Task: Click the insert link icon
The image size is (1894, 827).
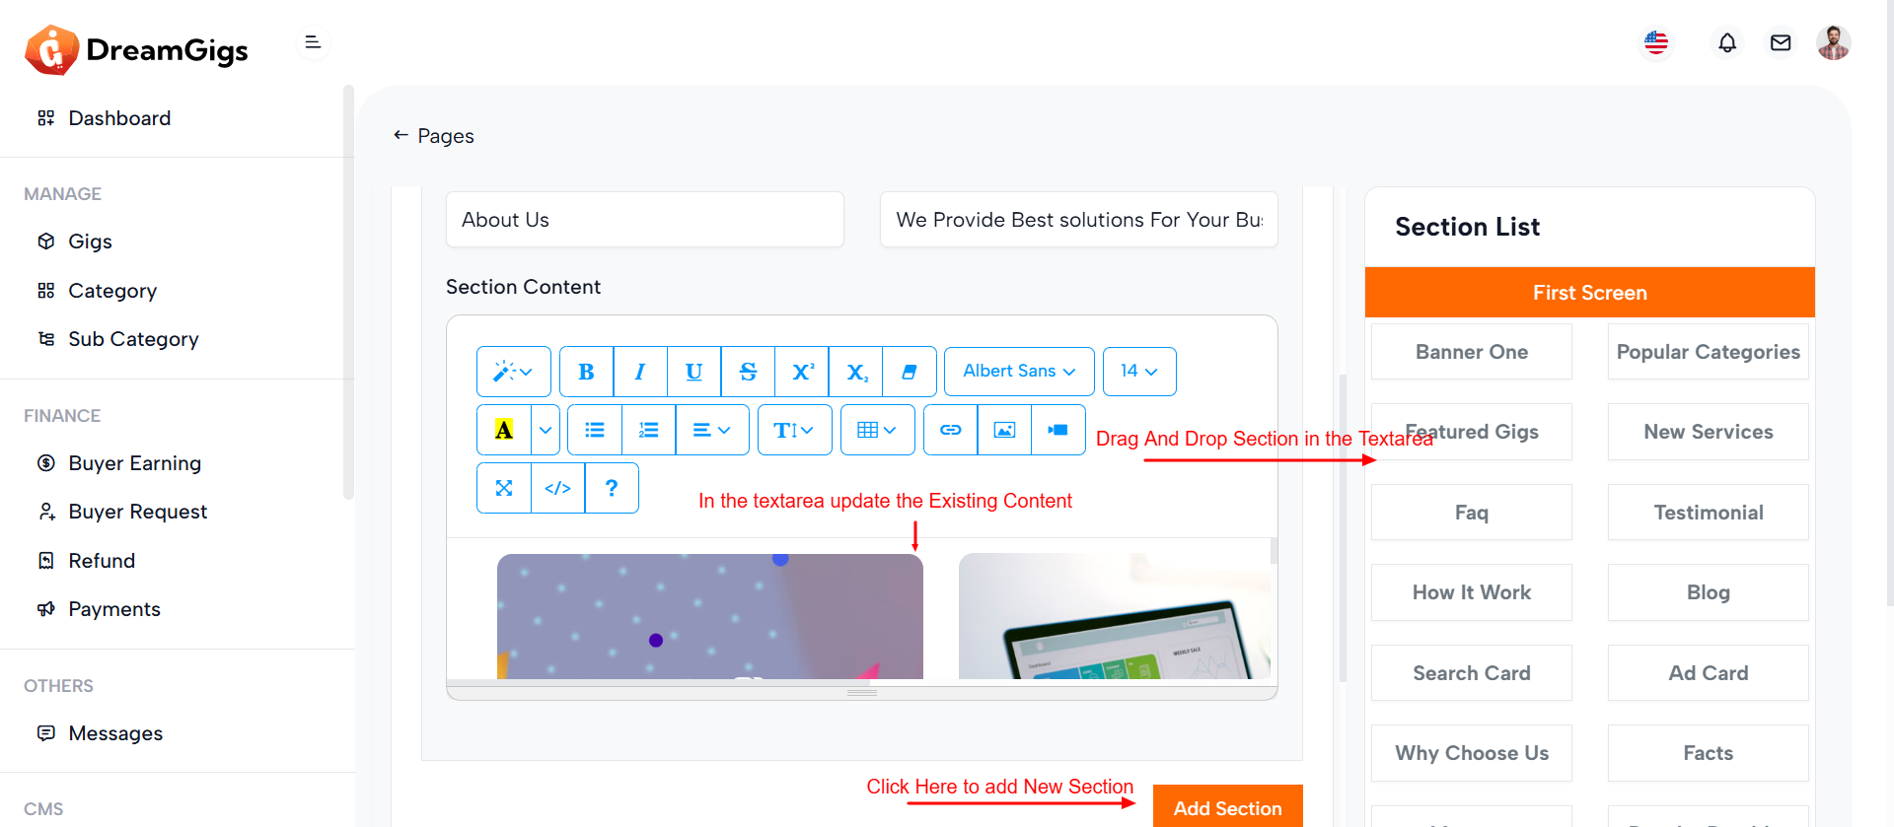Action: pyautogui.click(x=950, y=430)
